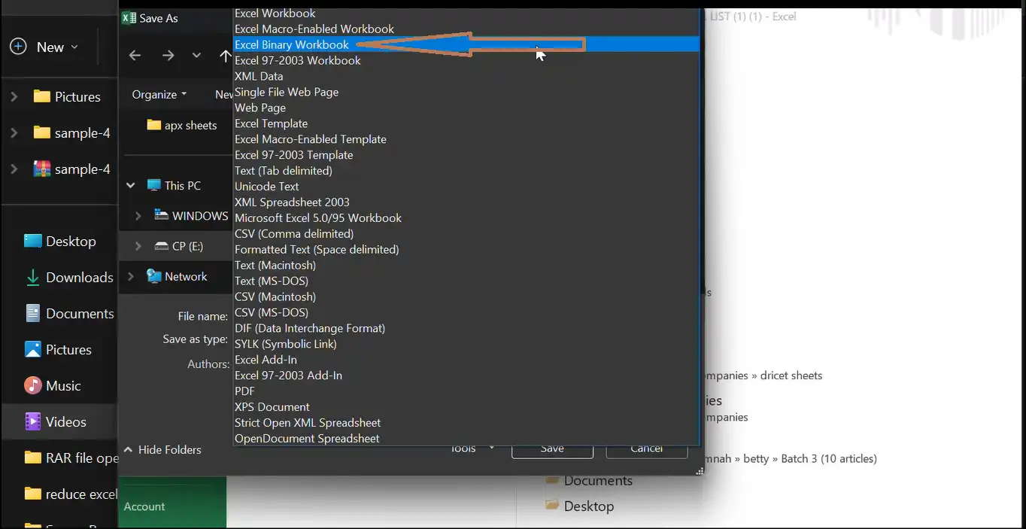Expand Pictures folder in Explorer sidebar

coord(14,96)
